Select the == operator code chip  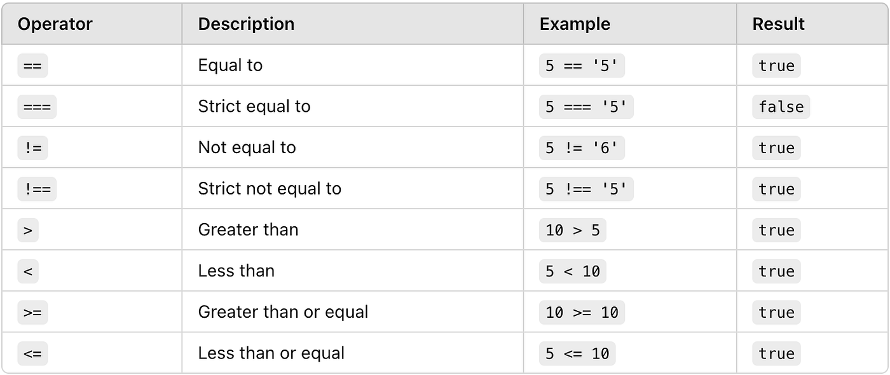click(x=32, y=65)
